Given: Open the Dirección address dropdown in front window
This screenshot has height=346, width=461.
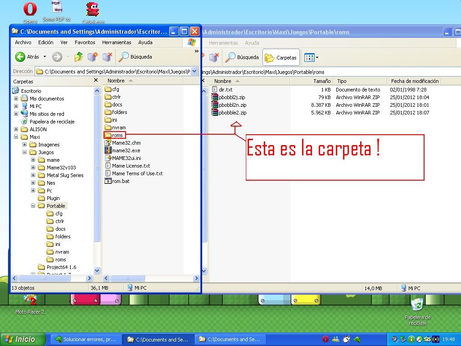Looking at the screenshot, I should pos(194,71).
